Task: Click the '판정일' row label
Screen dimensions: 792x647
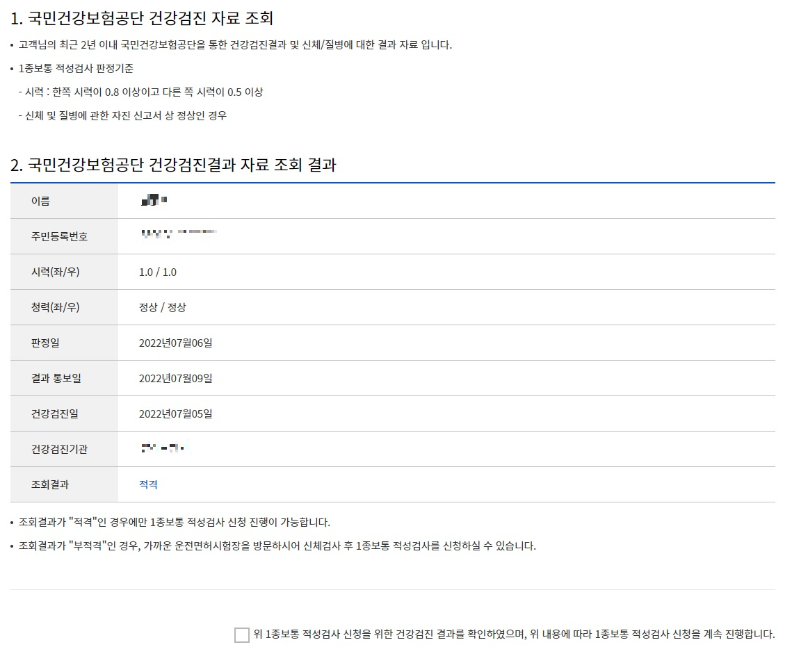Action: point(45,343)
